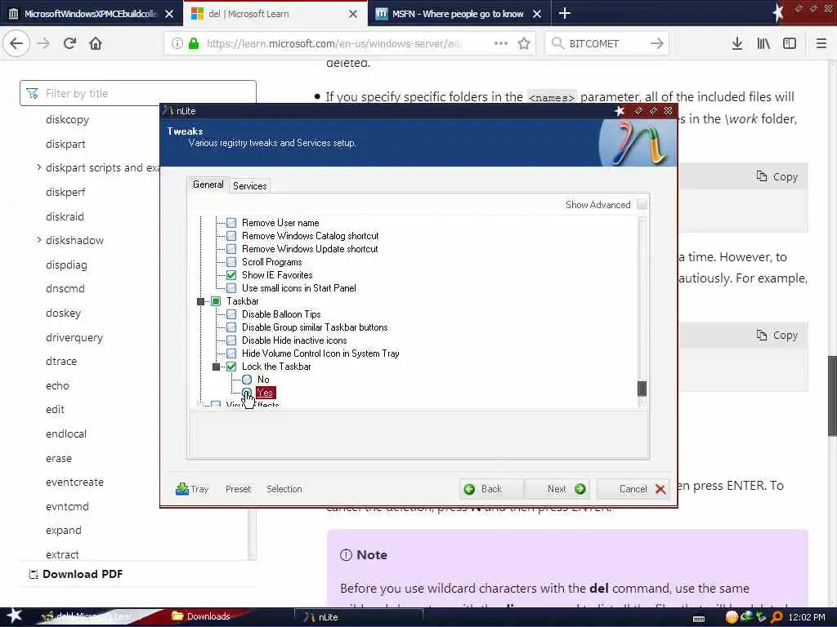Toggle the Show Advanced checkbox
This screenshot has width=837, height=627.
(x=642, y=204)
